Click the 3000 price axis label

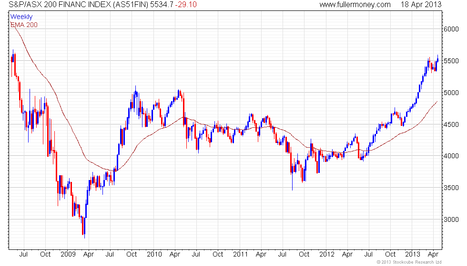click(x=451, y=219)
